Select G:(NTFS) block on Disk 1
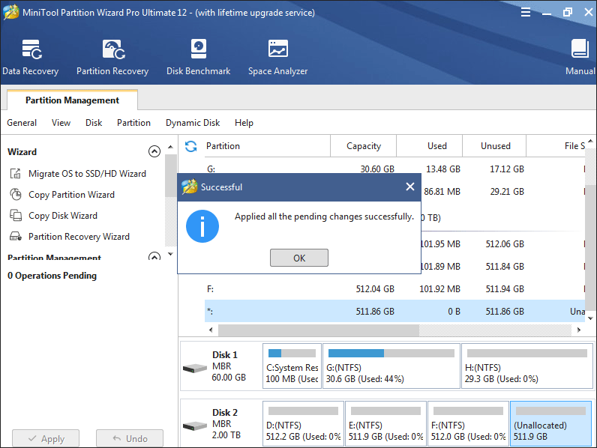Viewport: 597px width, 448px height. [x=391, y=366]
